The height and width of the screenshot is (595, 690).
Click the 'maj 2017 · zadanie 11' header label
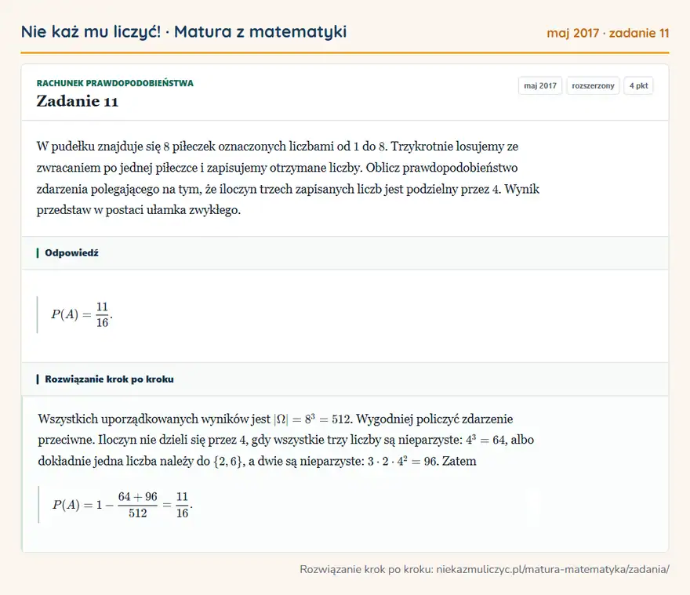pos(608,33)
